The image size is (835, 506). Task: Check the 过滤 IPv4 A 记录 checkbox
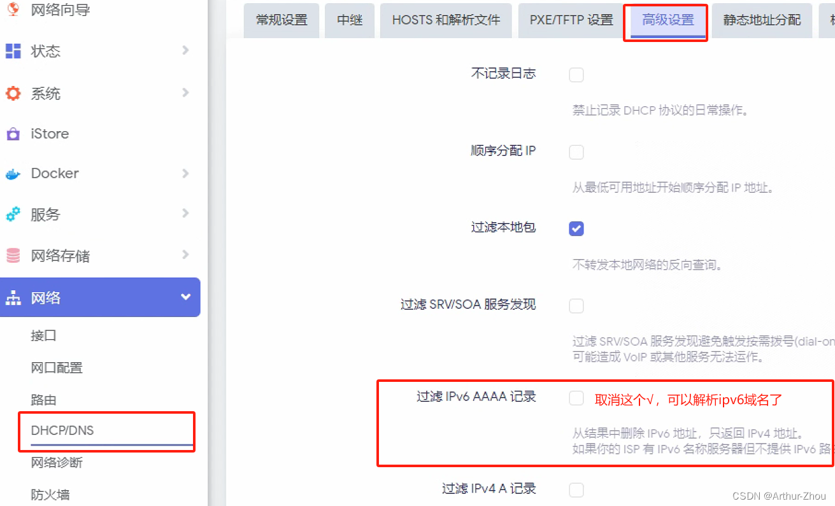coord(576,490)
